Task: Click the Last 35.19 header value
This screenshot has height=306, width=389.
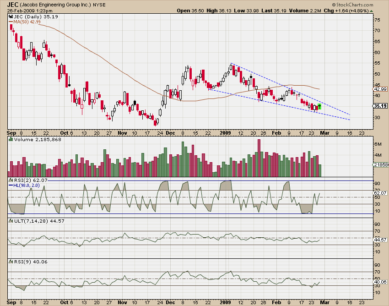Action: [274, 11]
